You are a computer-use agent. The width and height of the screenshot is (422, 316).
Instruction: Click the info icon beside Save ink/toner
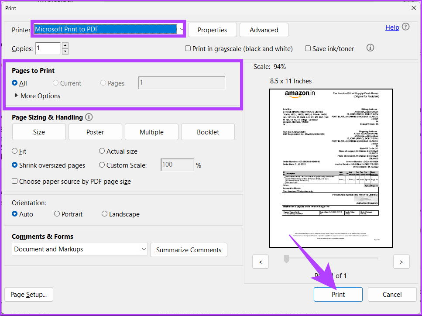(x=371, y=48)
